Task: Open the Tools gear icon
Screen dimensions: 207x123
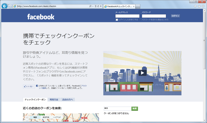Action: [203, 6]
